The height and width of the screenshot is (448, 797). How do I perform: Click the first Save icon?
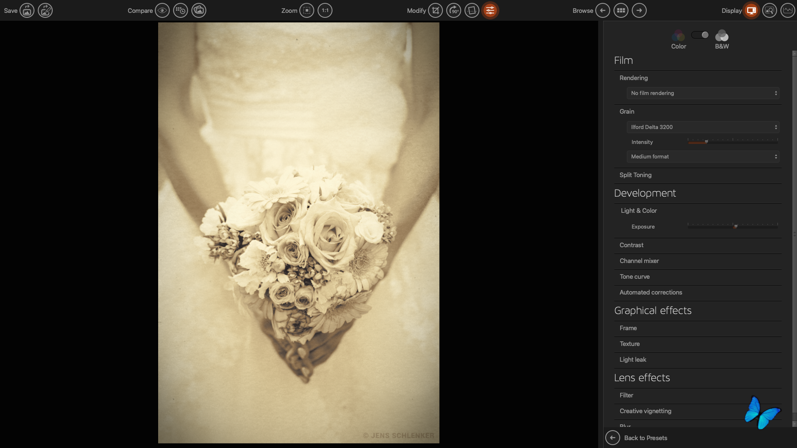(x=27, y=10)
